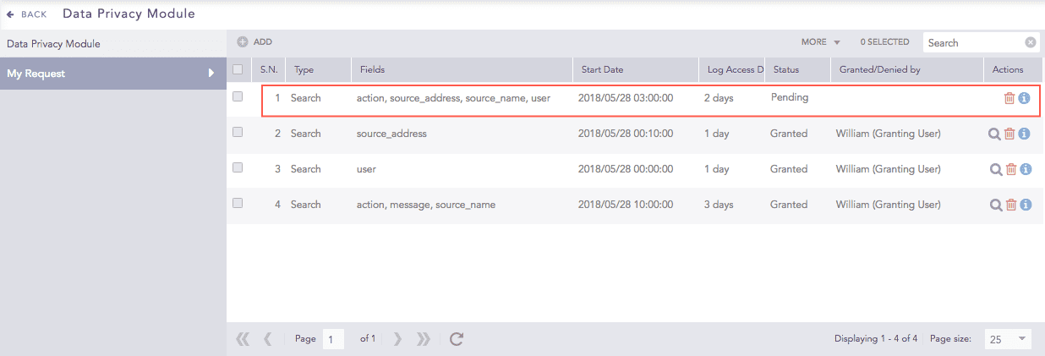The image size is (1045, 356).
Task: Toggle the select-all header checkbox
Action: [238, 69]
